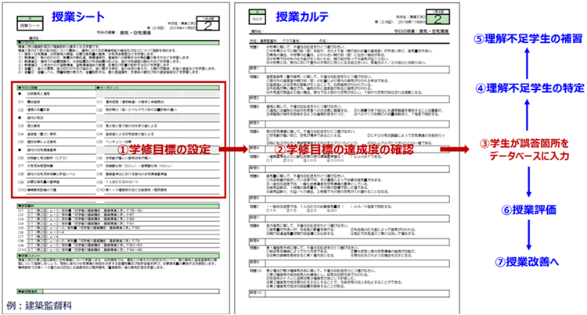Click the カルテ badge icon
The image size is (587, 315).
click(257, 17)
